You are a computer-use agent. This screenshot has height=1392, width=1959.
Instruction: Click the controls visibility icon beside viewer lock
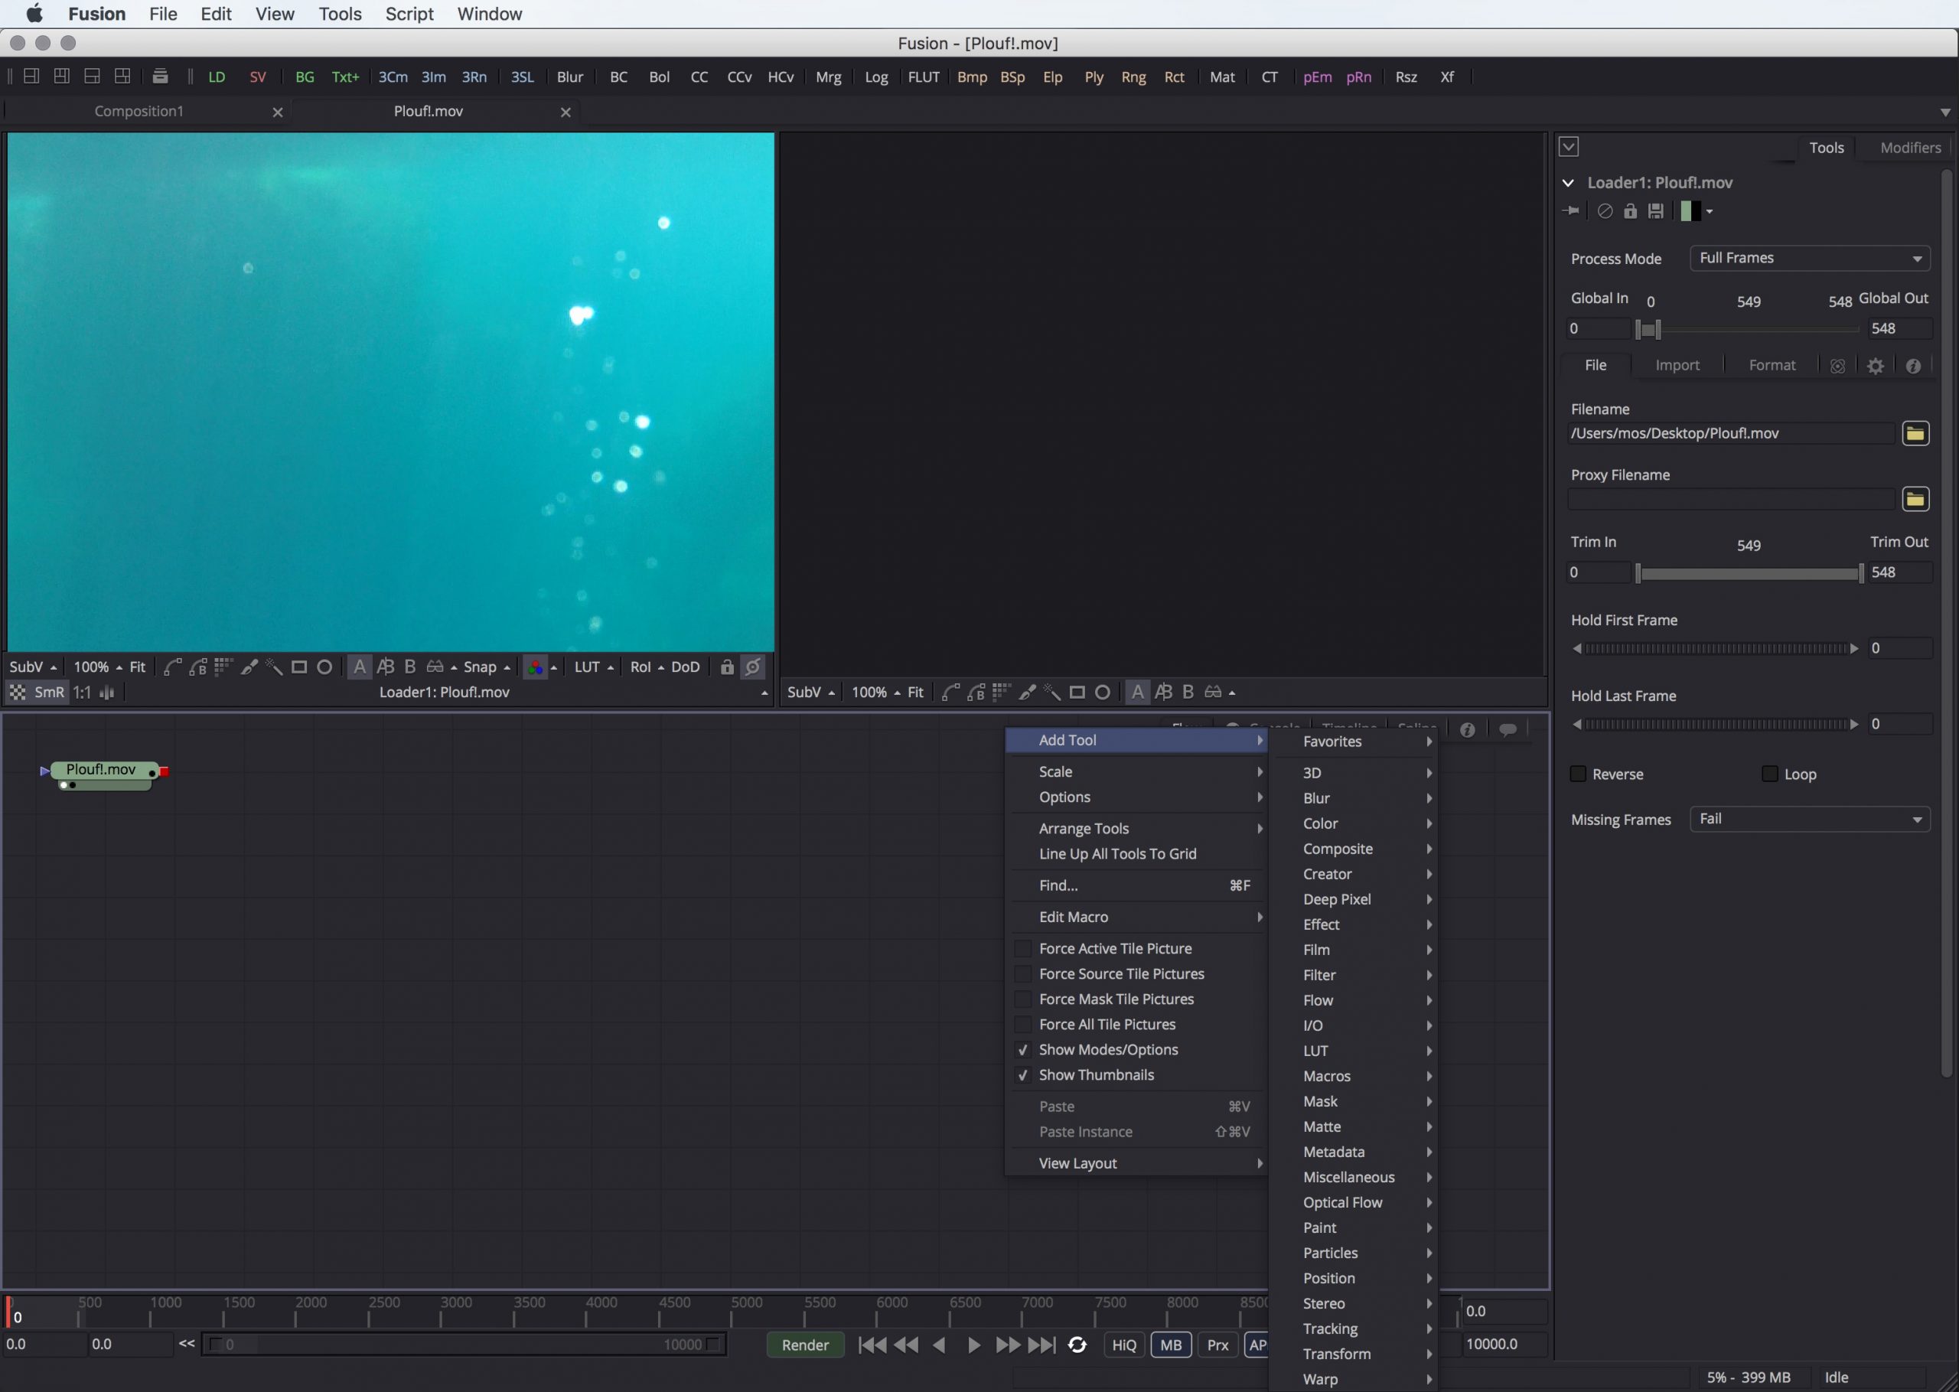(753, 667)
